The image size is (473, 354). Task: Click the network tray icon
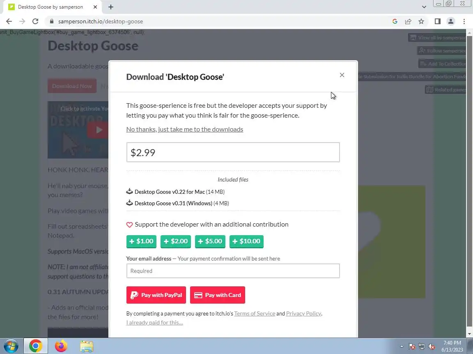[x=421, y=347]
